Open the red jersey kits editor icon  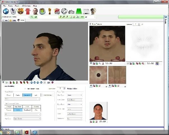[28, 11]
